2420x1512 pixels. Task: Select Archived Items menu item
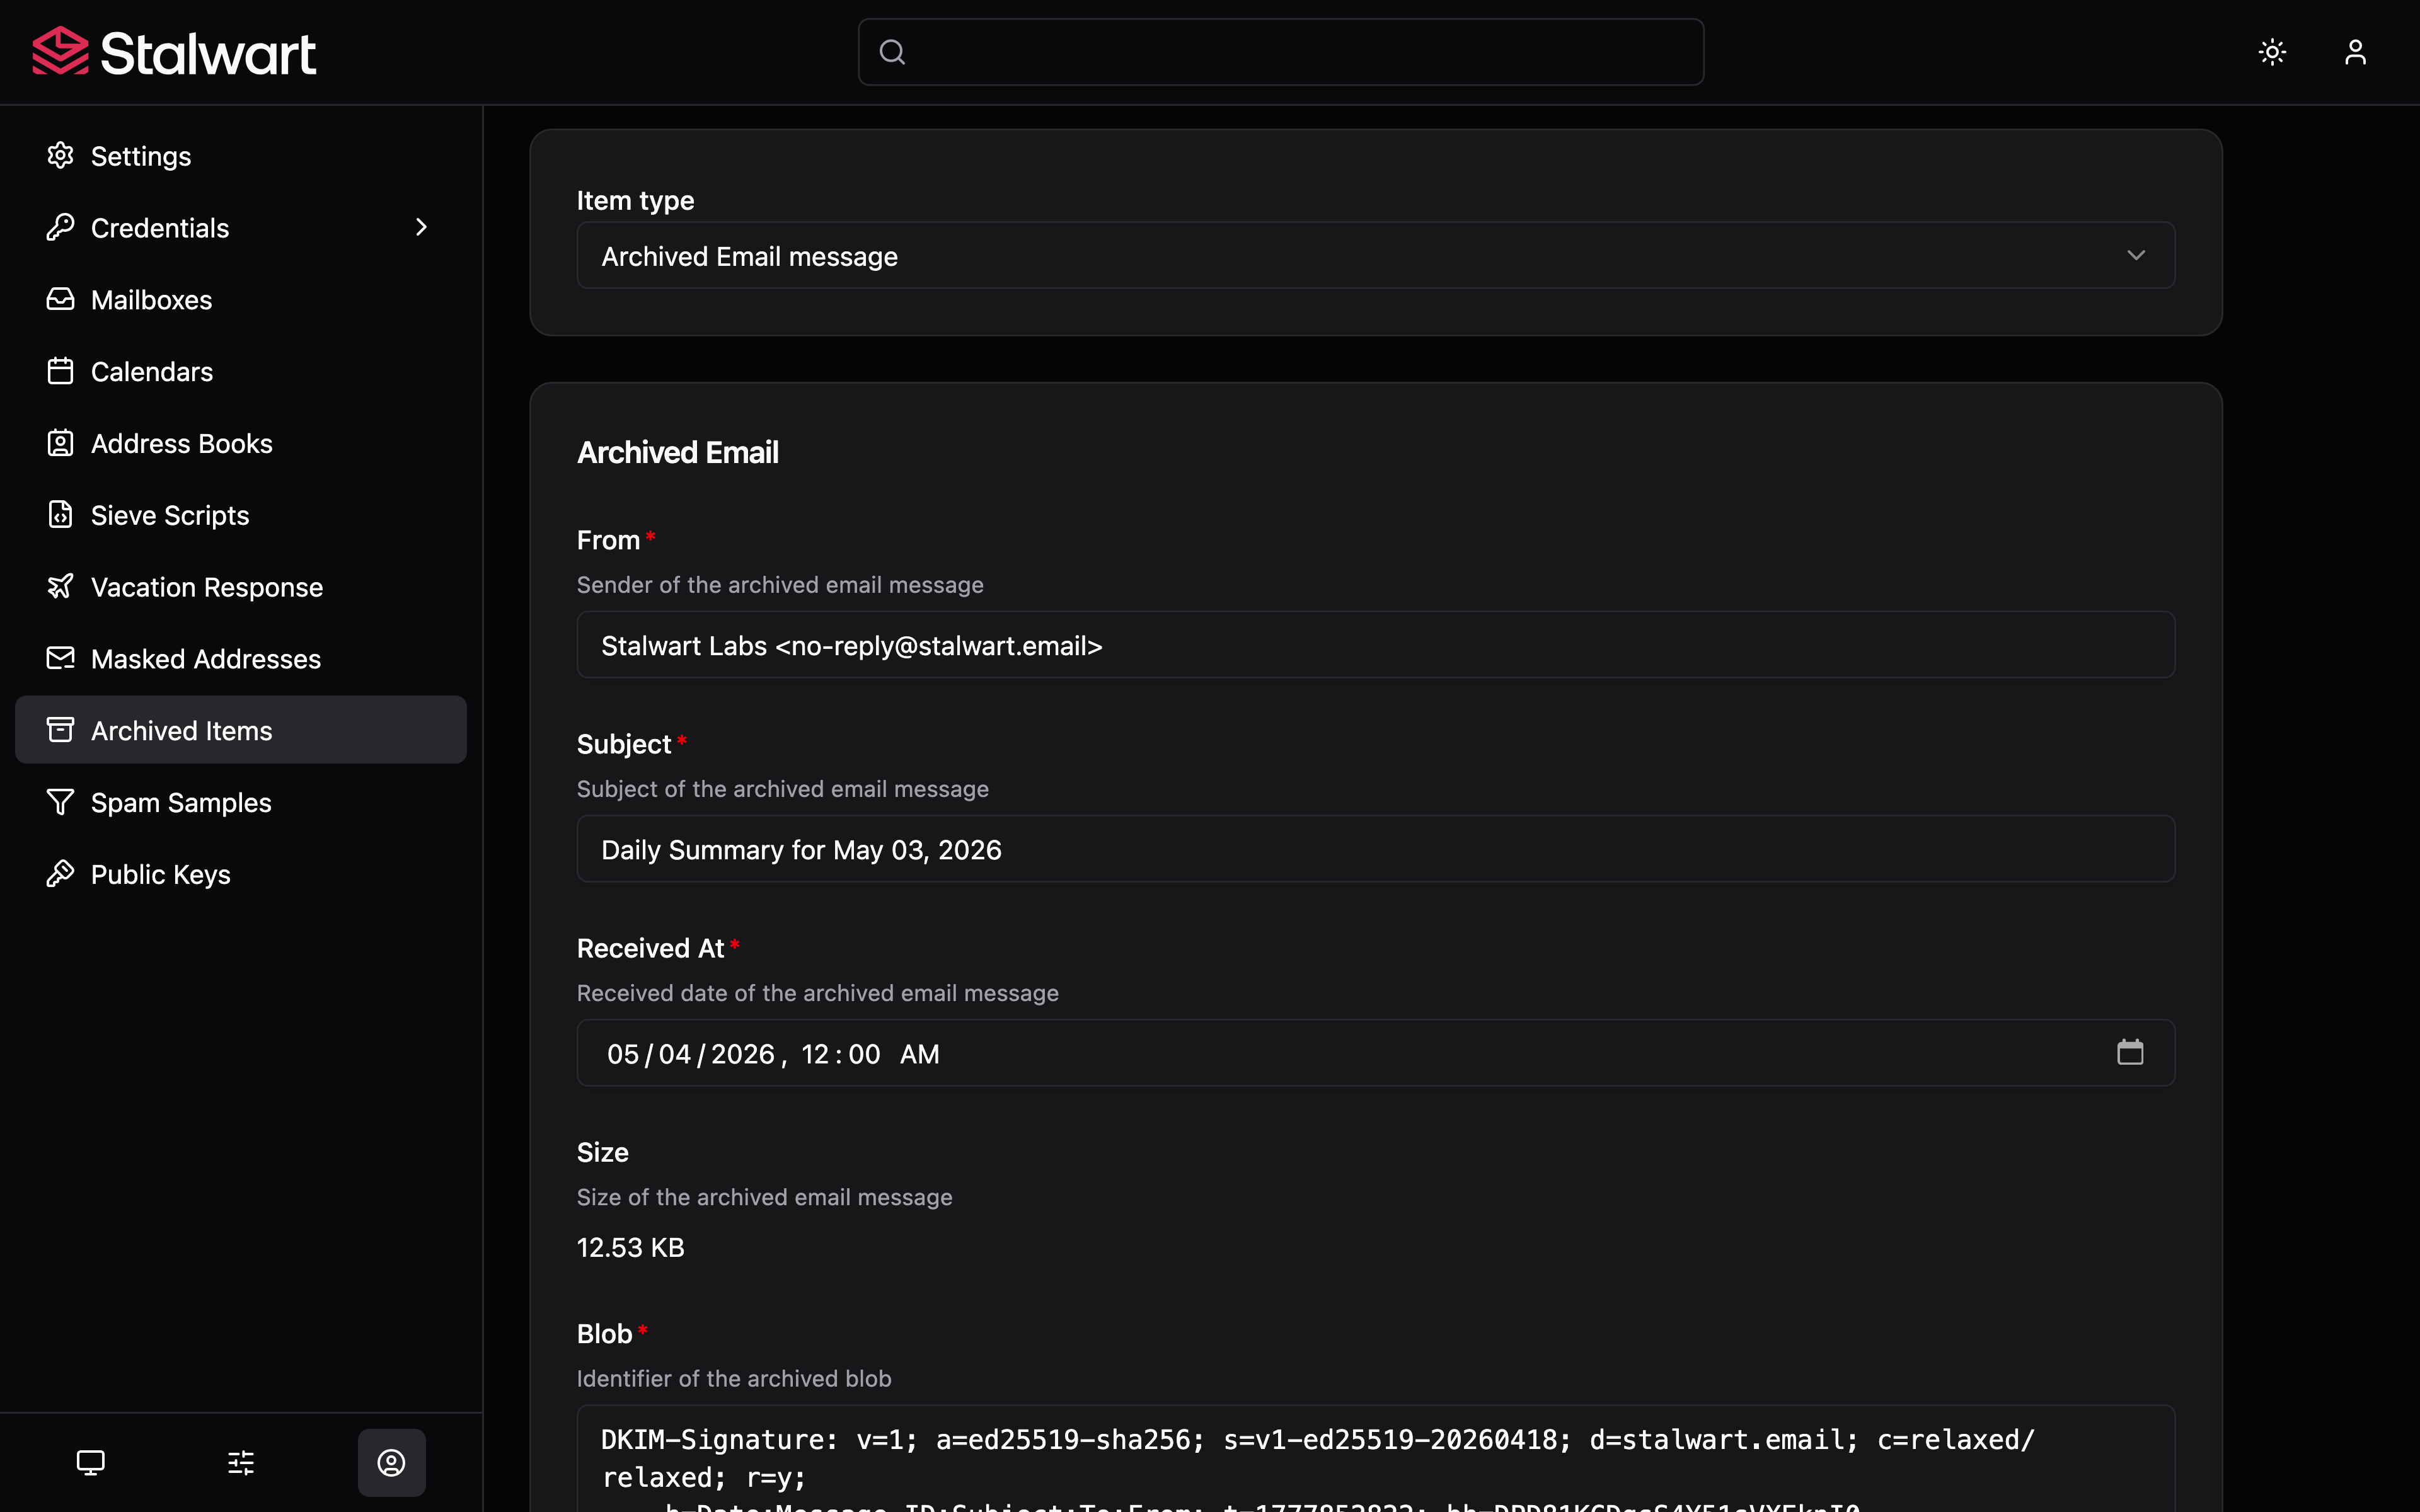[241, 730]
